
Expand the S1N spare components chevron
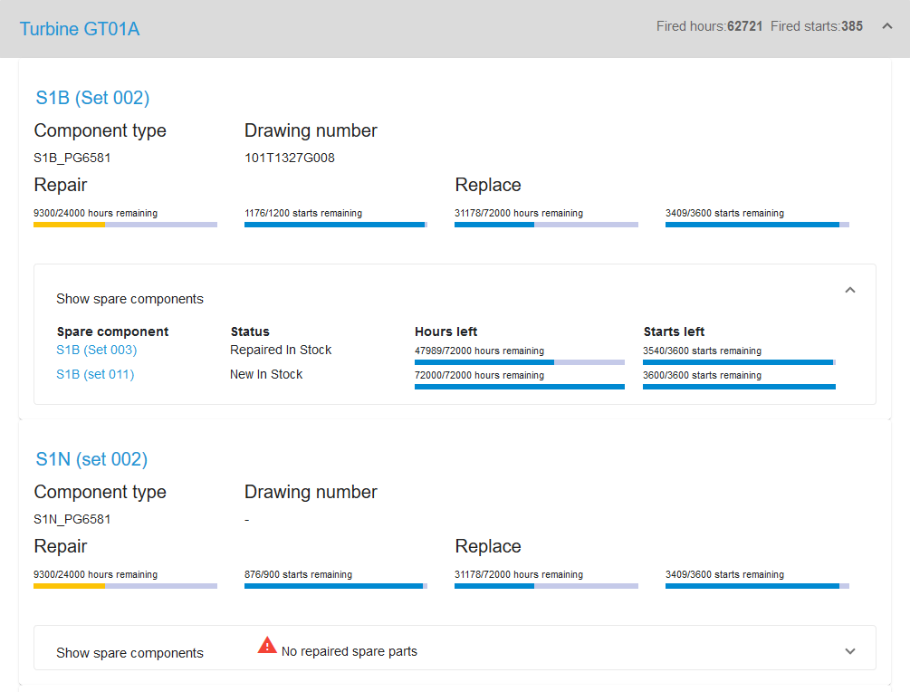coord(849,651)
